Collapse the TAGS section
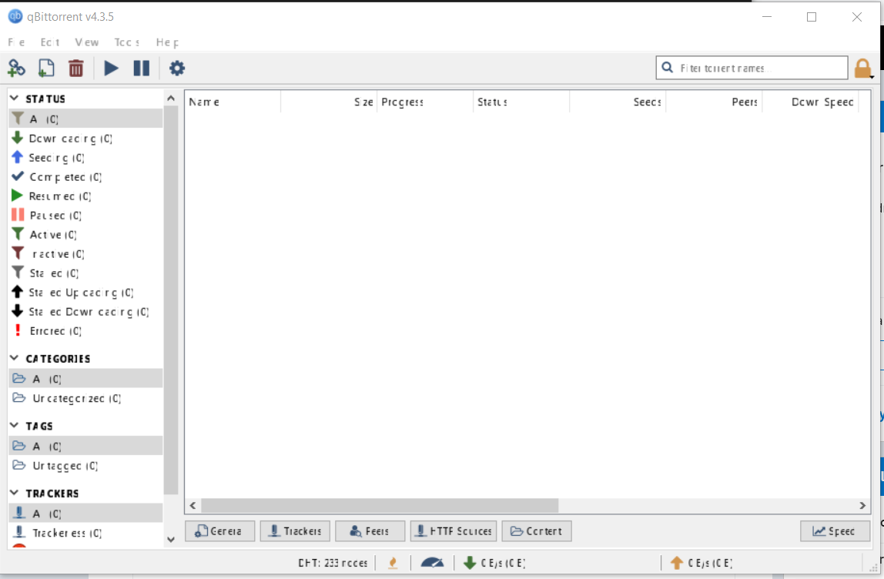Viewport: 884px width, 579px height. 15,426
